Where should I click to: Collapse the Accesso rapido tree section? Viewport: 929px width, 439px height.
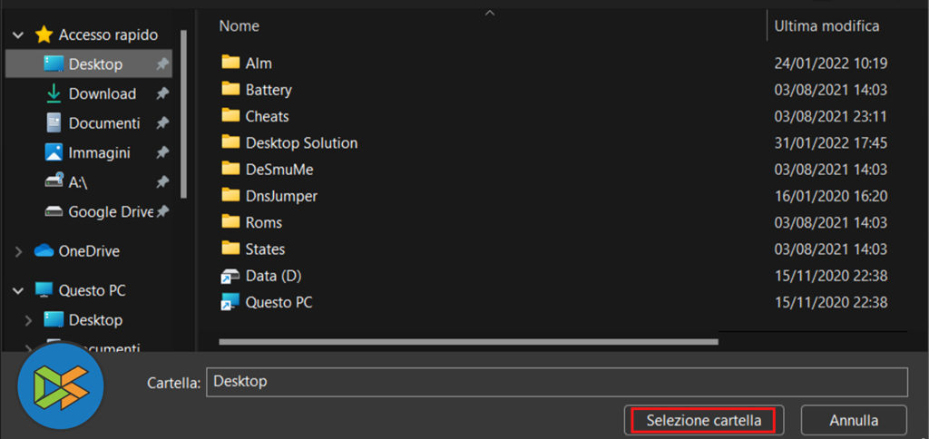pos(18,35)
